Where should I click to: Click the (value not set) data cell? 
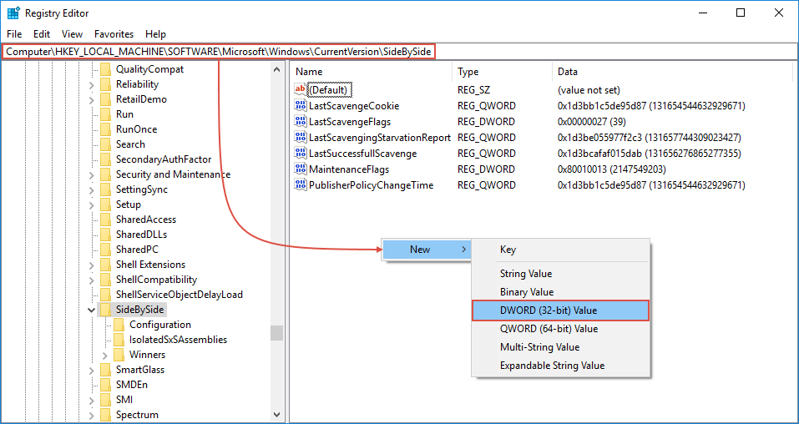pos(589,90)
